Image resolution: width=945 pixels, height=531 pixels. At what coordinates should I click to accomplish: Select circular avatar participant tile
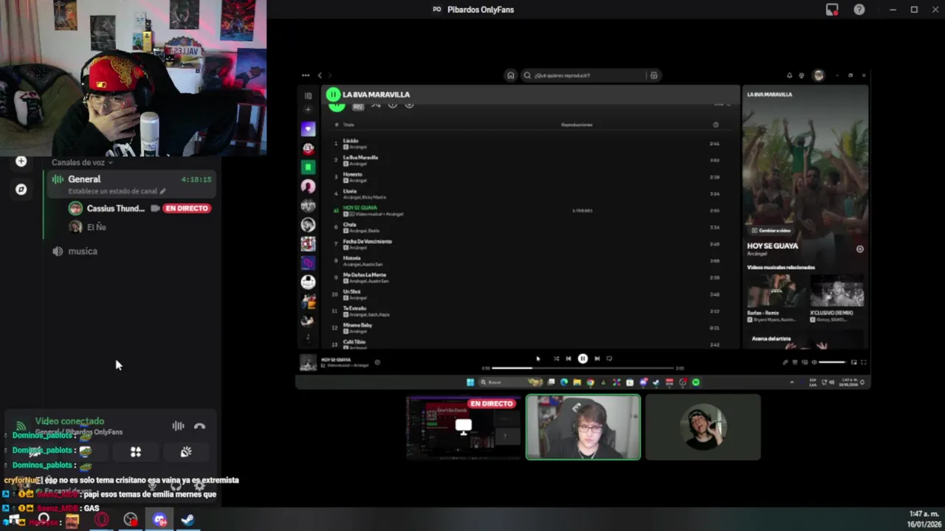click(703, 427)
